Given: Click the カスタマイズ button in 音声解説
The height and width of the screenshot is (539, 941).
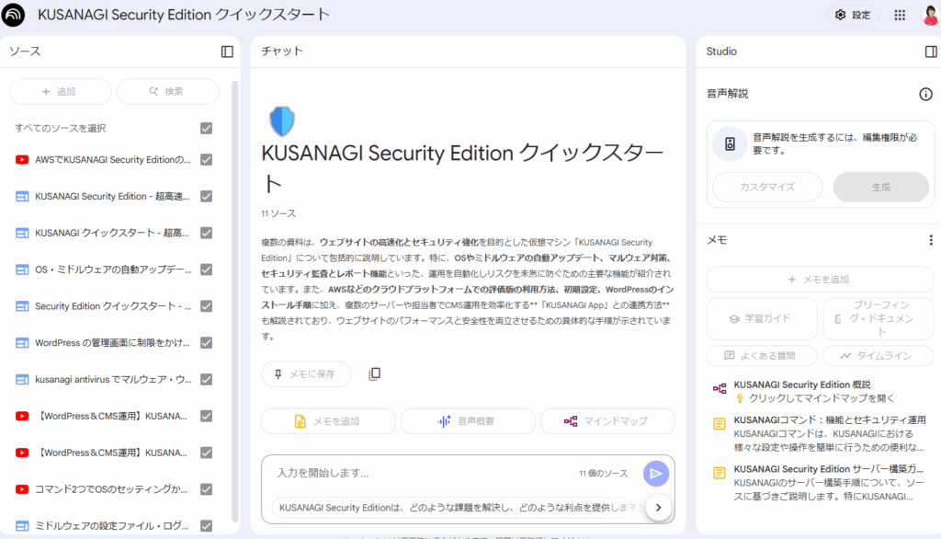Looking at the screenshot, I should click(x=767, y=187).
